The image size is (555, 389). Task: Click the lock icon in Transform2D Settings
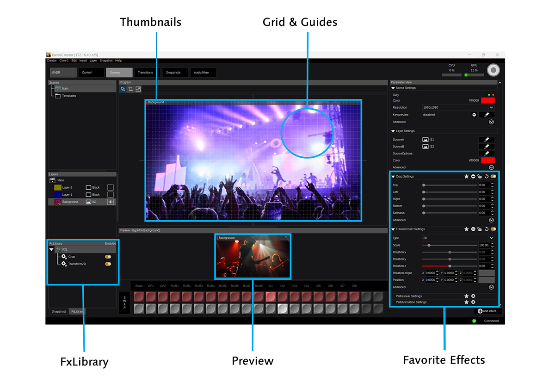[480, 229]
